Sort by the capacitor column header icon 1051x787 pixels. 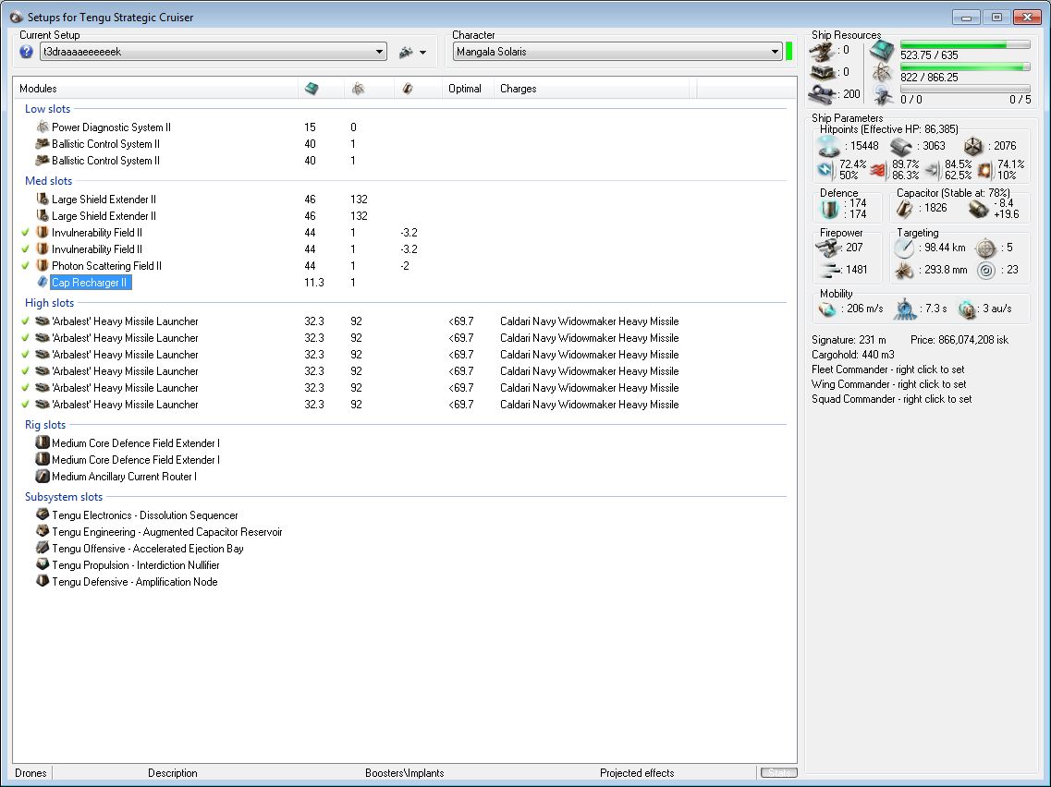tap(407, 89)
